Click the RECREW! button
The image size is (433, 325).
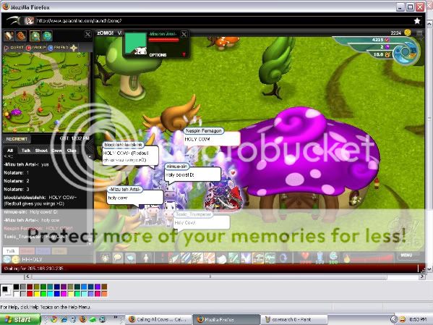coord(17,139)
